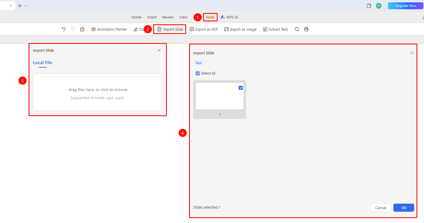Viewport: 424px width, 223px height.
Task: Select slide 1 thumbnail
Action: 220,96
